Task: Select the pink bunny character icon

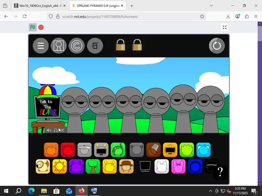Action: click(x=178, y=166)
